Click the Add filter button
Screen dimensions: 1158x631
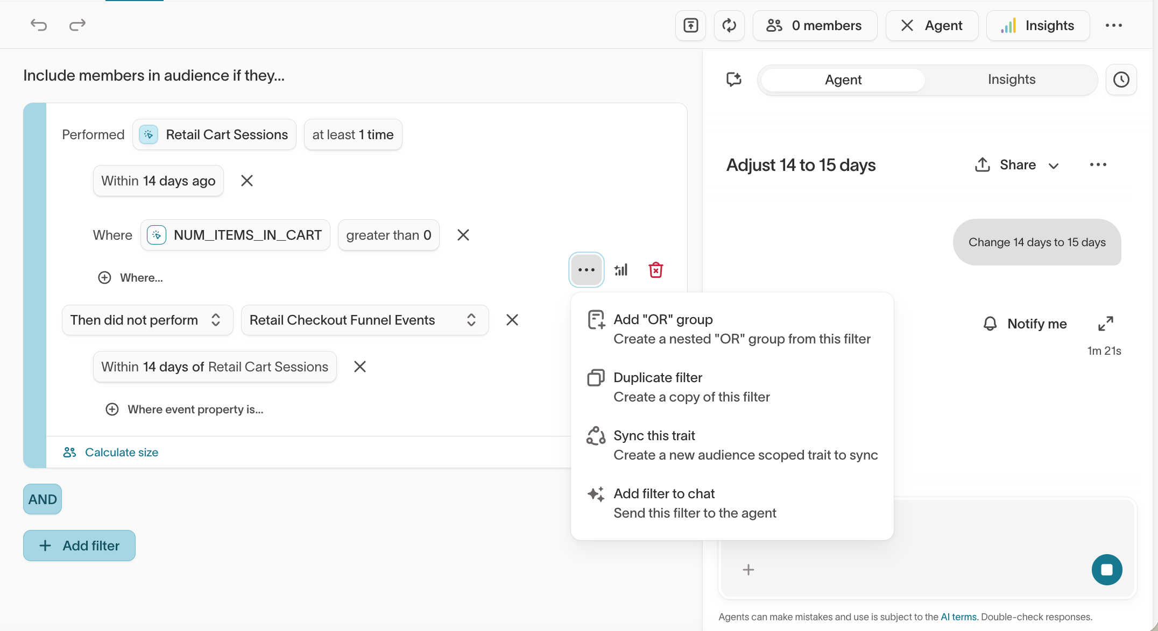[79, 546]
